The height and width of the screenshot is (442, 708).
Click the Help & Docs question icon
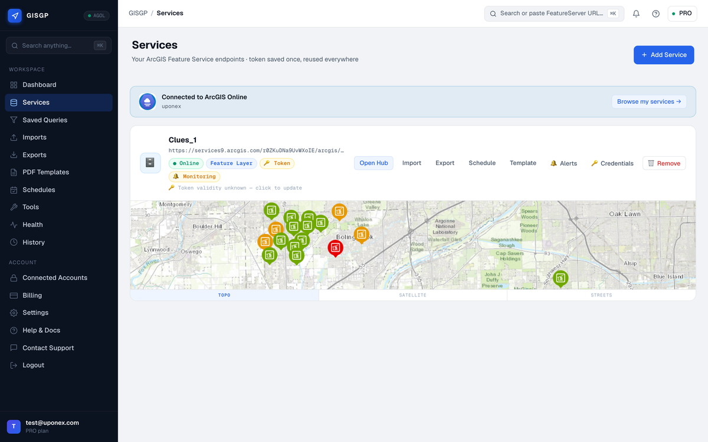(14, 330)
